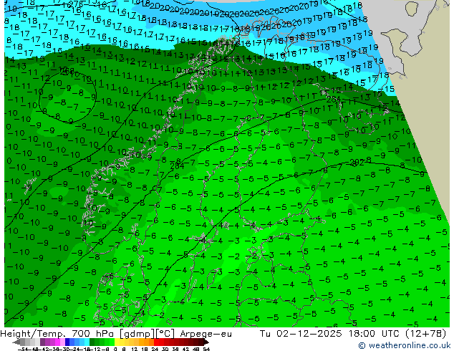Click the bright red swatch above the 24 label
This screenshot has height=351, width=454.
point(156,342)
